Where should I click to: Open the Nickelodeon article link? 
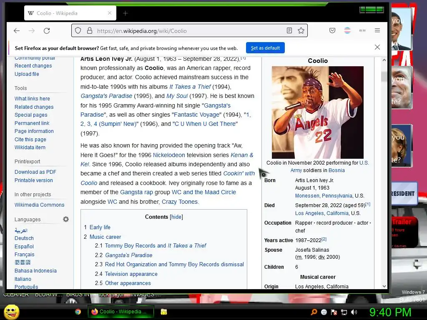click(169, 155)
